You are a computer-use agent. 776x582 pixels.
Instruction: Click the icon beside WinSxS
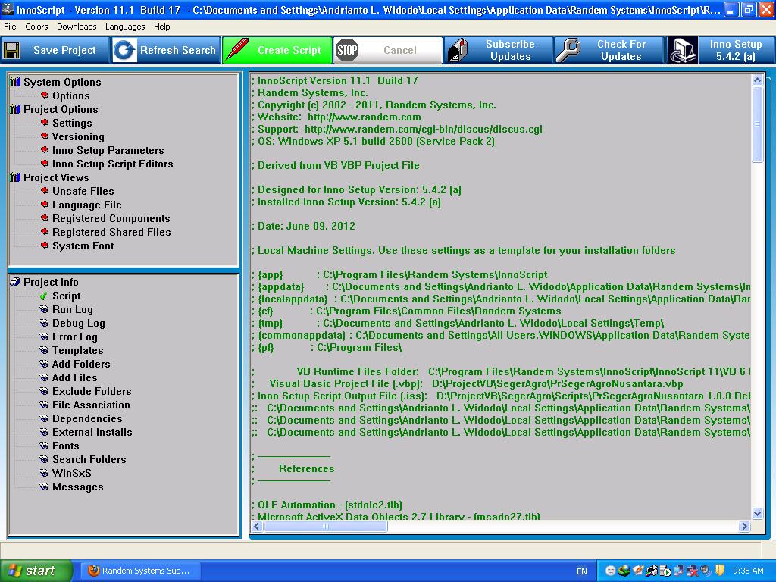(x=44, y=473)
